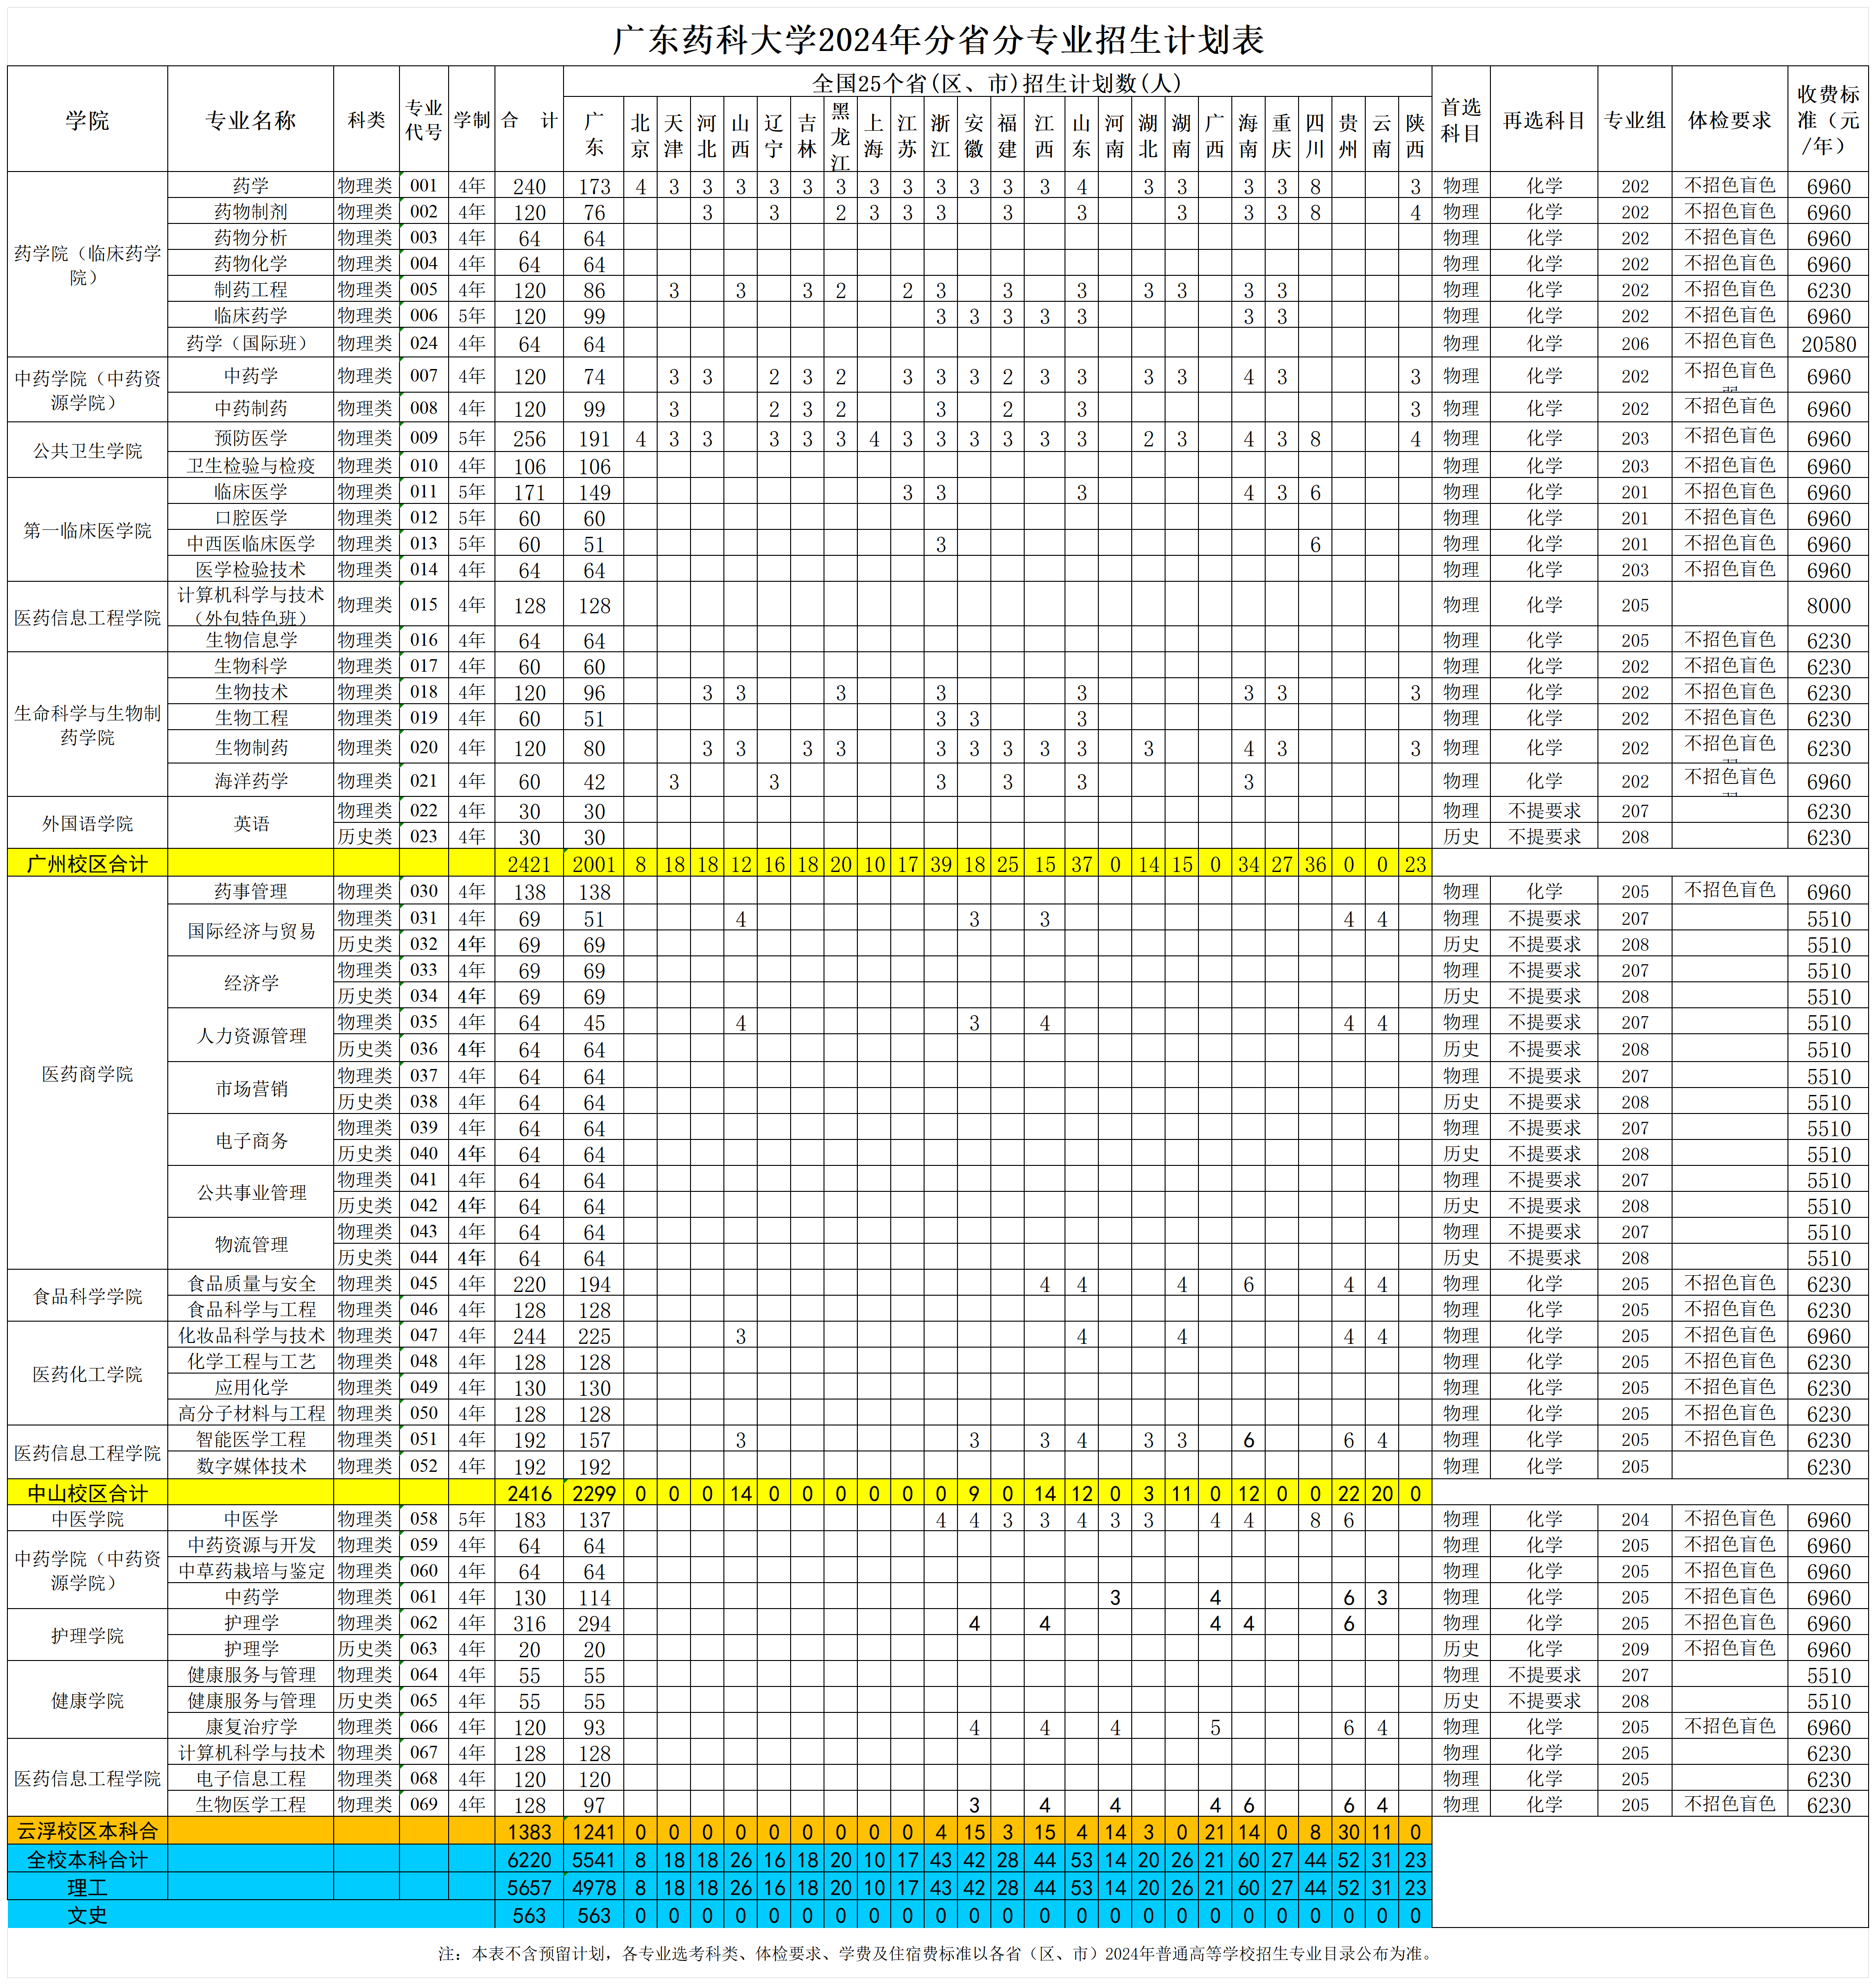
Task: Select the 外国语学院 college cell
Action: 87,823
